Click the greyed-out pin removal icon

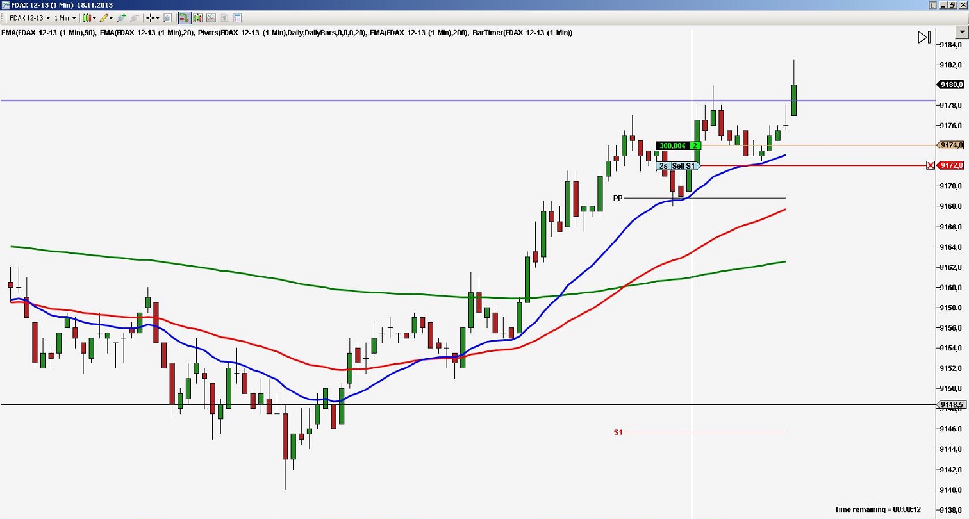[x=134, y=18]
